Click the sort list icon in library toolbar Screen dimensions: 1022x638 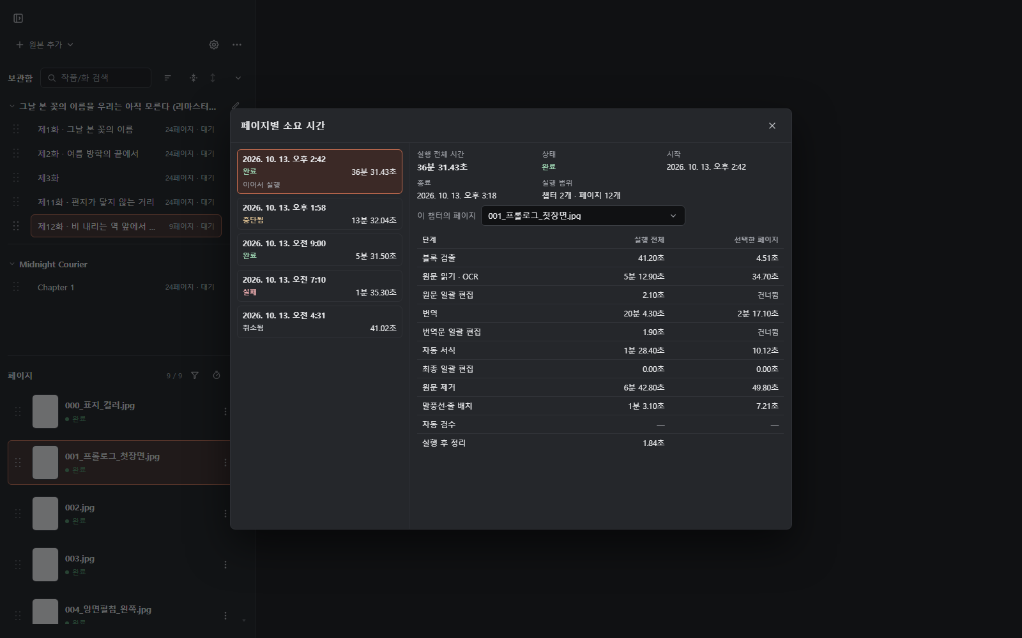(x=168, y=78)
